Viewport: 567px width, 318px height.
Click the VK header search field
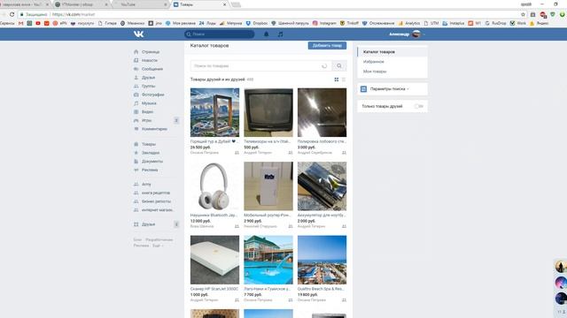219,34
